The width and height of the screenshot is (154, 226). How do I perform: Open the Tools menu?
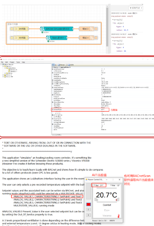coord(18,62)
